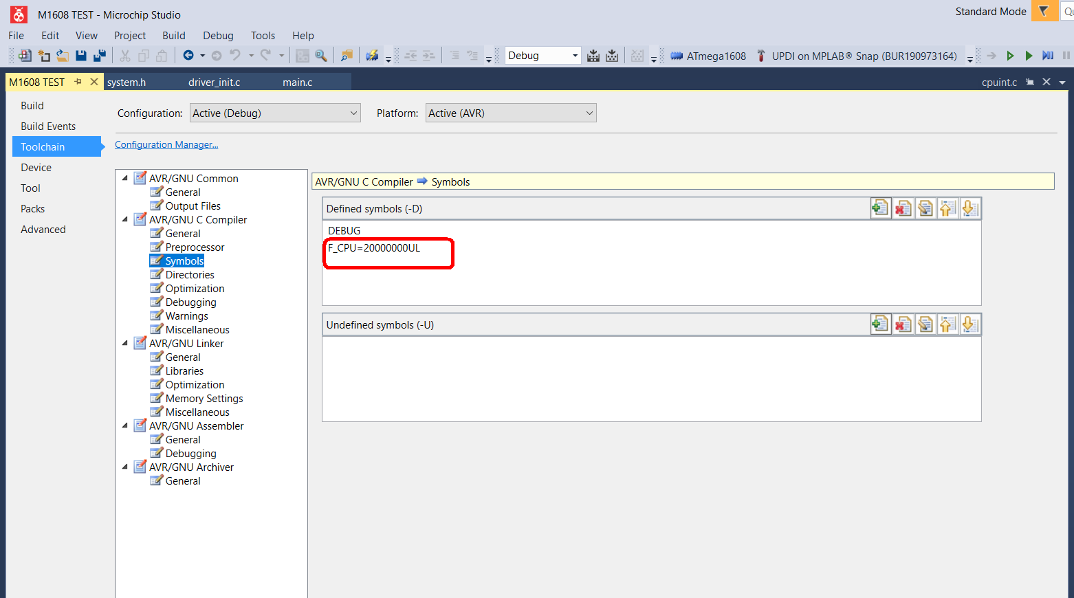Edit the selected undefined symbol
The height and width of the screenshot is (598, 1074).
(x=925, y=324)
